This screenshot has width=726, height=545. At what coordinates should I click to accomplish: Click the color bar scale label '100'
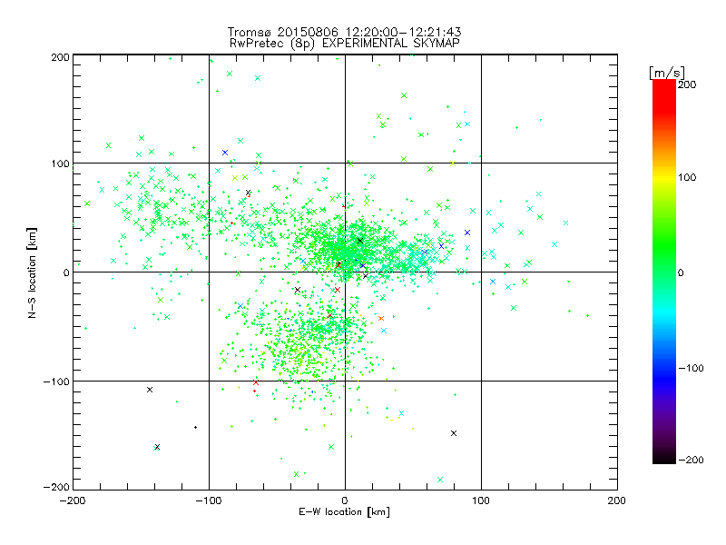coord(687,177)
